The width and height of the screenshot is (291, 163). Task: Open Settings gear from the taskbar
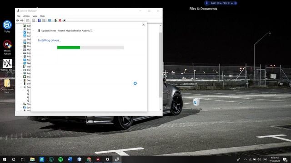tap(107, 159)
